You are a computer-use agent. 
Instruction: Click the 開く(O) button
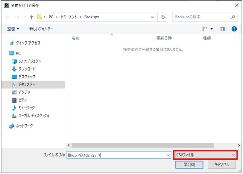(189, 165)
